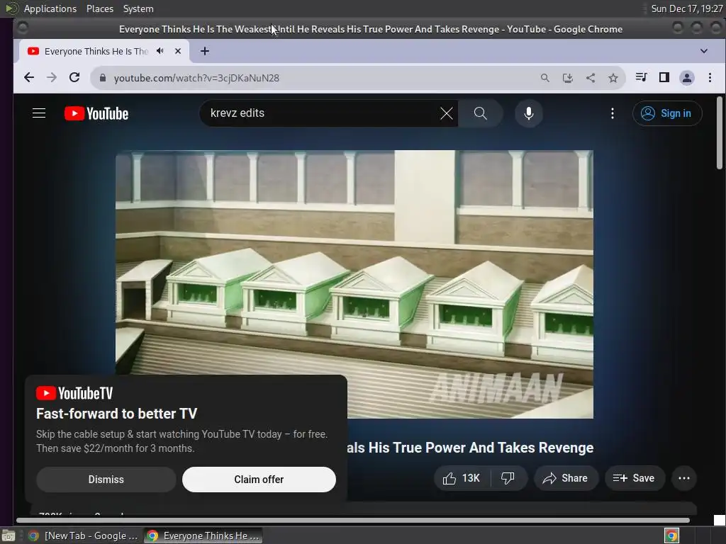The width and height of the screenshot is (726, 544).
Task: Click the Sign in button
Action: (x=666, y=113)
